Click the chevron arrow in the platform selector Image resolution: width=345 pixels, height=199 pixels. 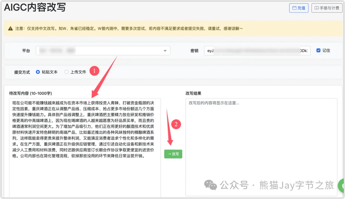click(165, 51)
